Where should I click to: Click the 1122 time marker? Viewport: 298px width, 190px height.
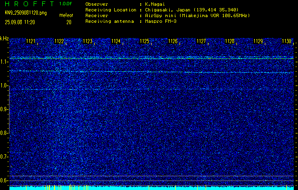(59, 41)
